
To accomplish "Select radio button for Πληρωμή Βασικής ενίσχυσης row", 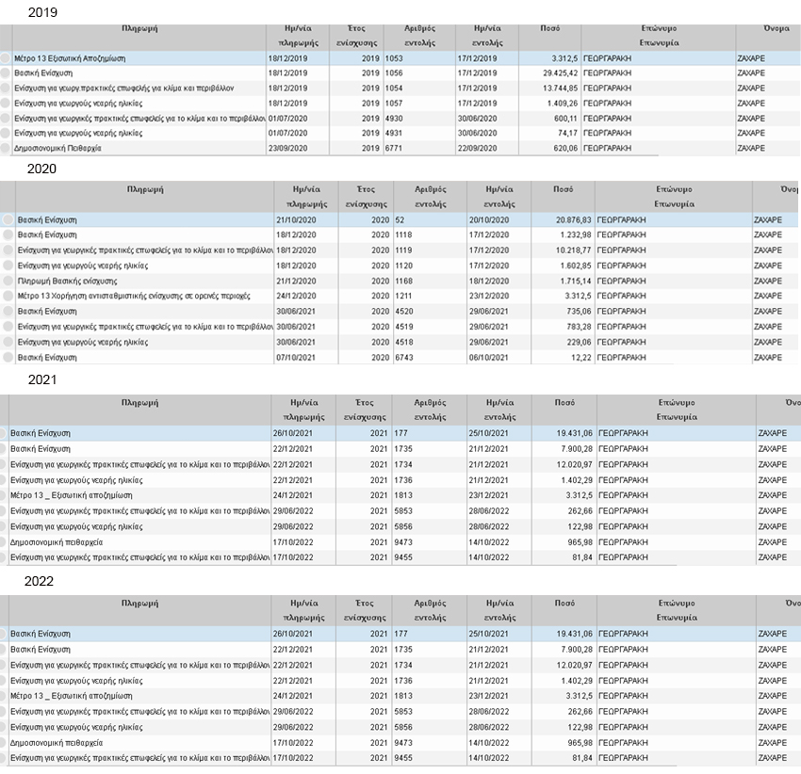I will click(x=8, y=281).
